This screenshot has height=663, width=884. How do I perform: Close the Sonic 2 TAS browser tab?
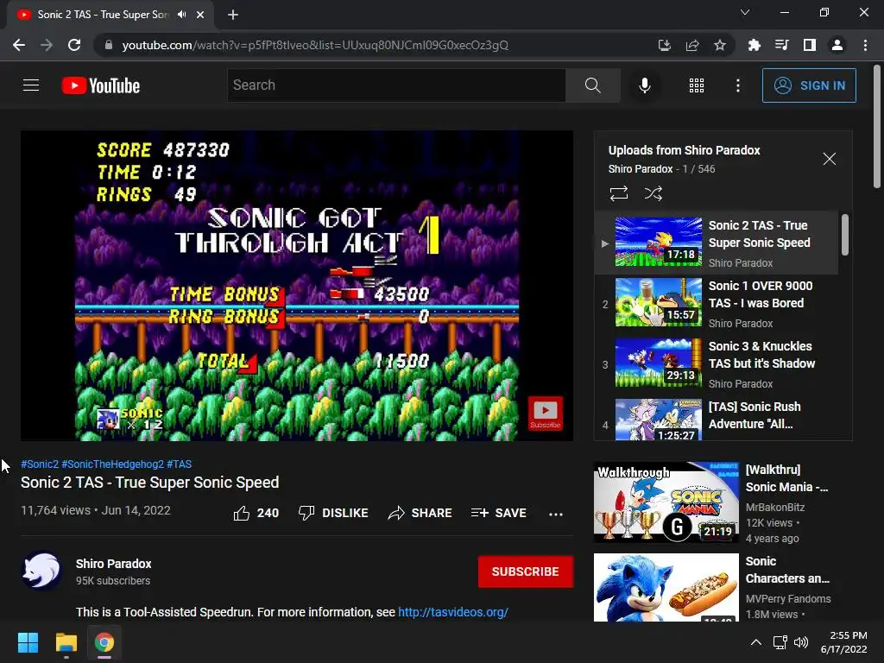pyautogui.click(x=200, y=16)
